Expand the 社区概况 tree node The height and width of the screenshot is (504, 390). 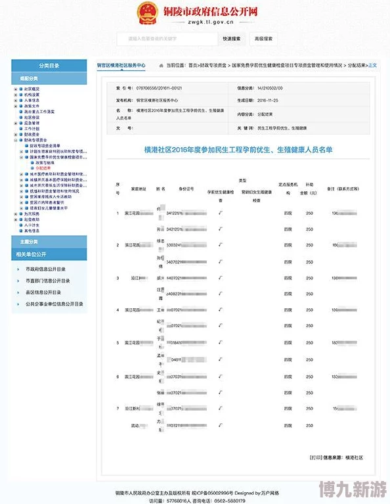coord(15,89)
